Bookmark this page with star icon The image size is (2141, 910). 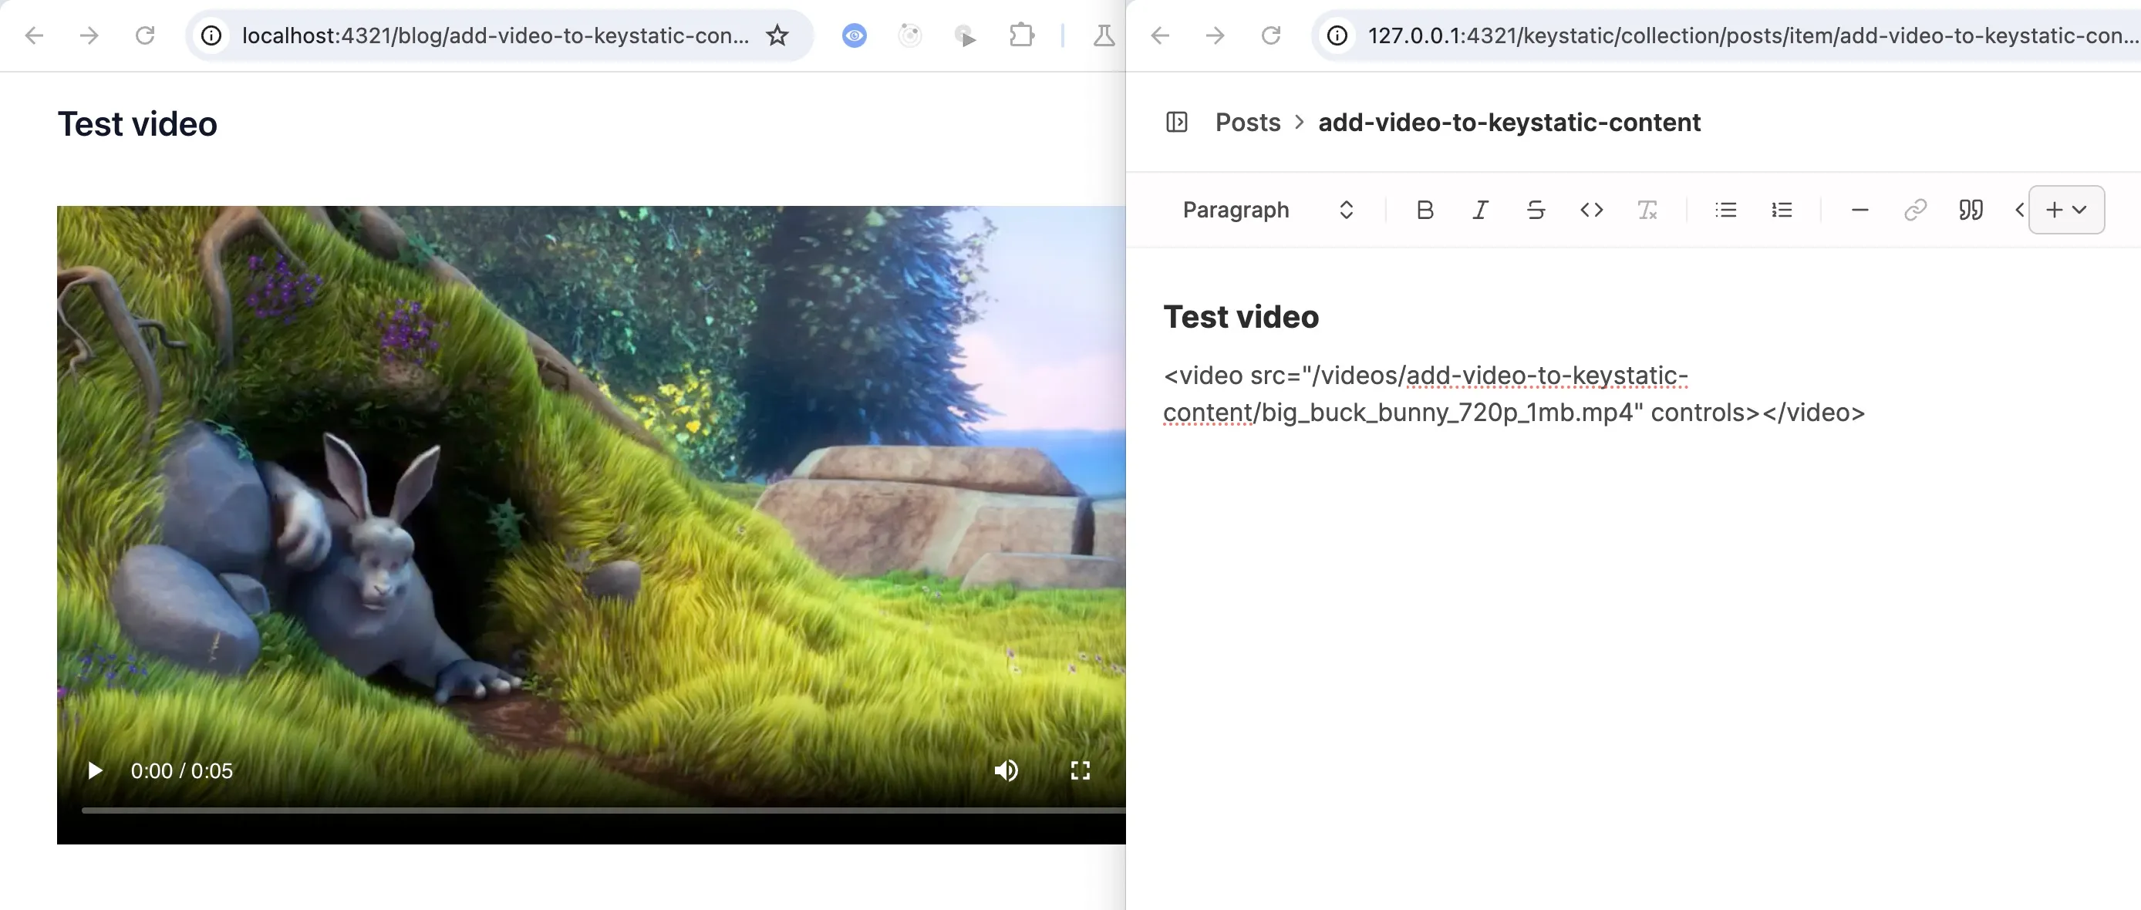point(777,35)
